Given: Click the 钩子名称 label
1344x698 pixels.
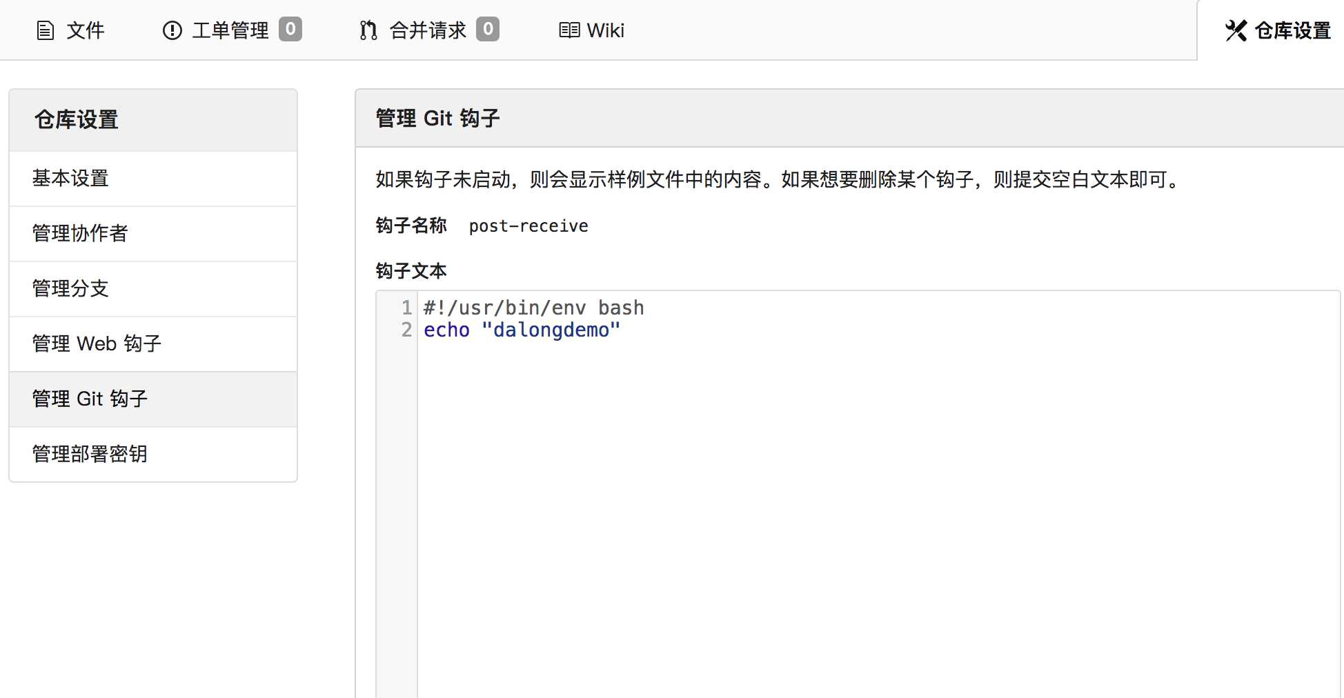Looking at the screenshot, I should point(411,226).
